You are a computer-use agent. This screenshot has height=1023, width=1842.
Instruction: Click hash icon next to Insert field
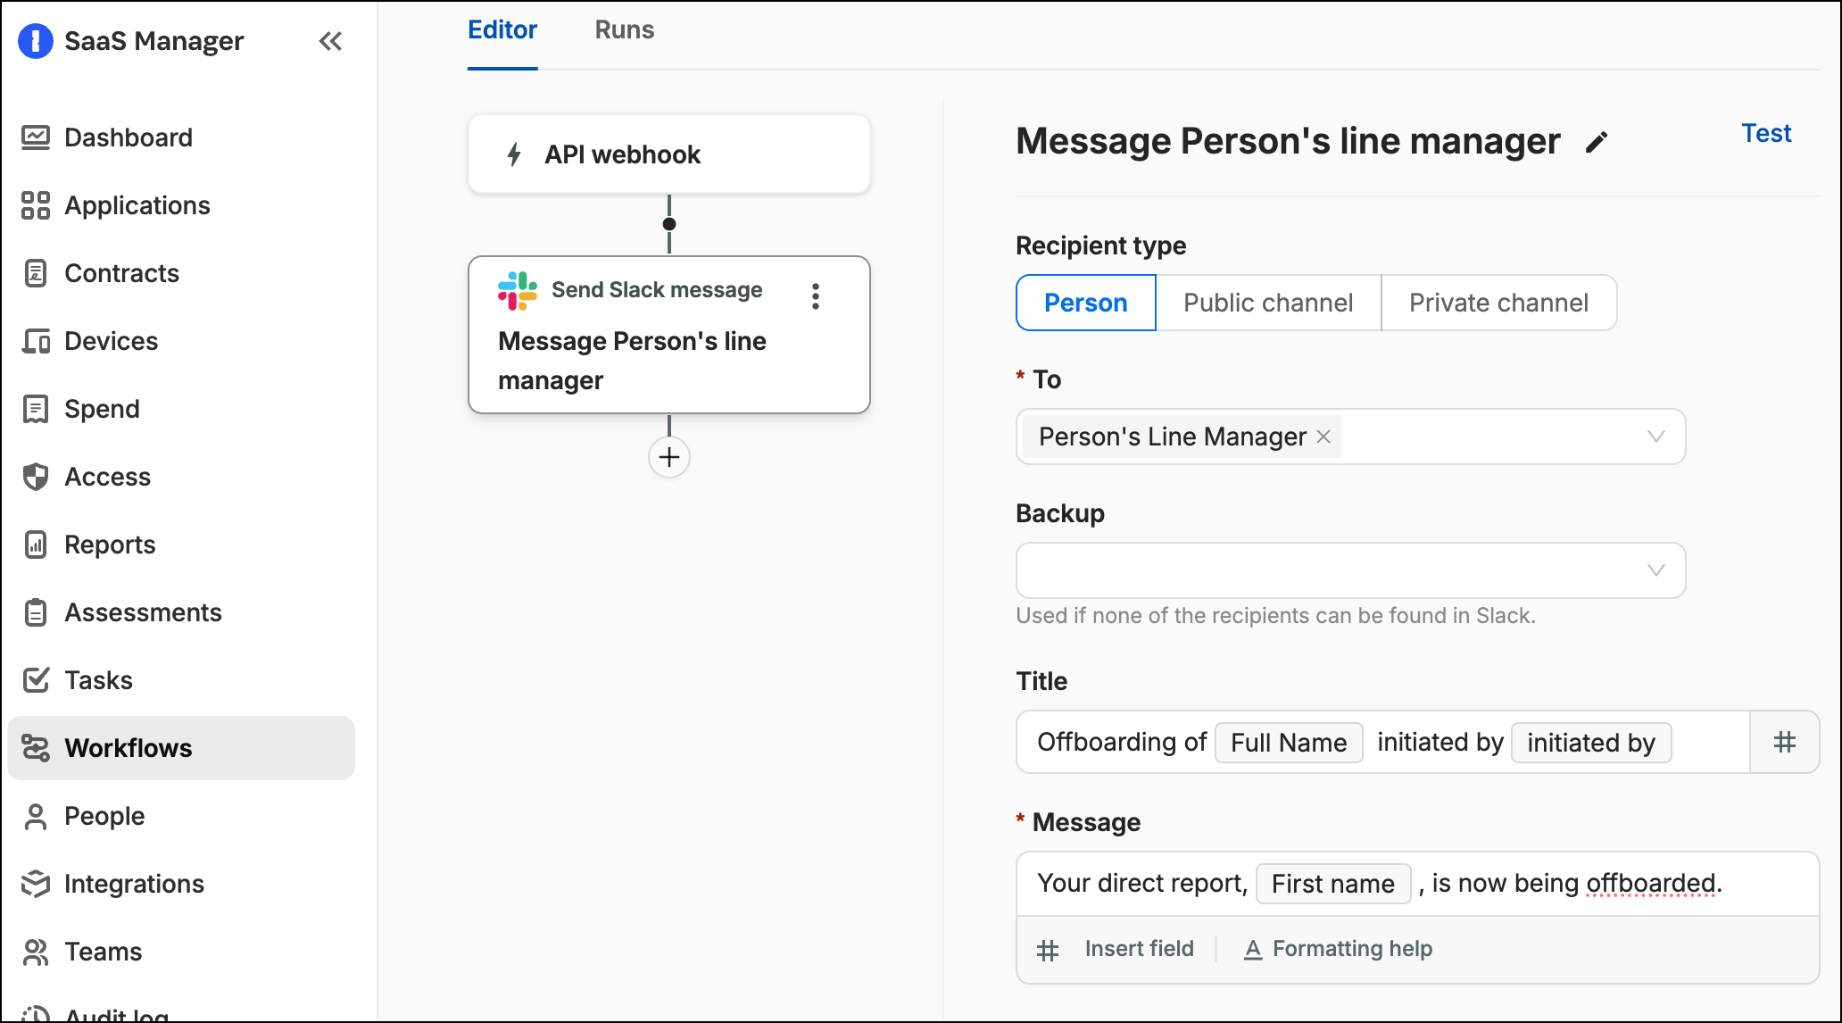coord(1048,950)
